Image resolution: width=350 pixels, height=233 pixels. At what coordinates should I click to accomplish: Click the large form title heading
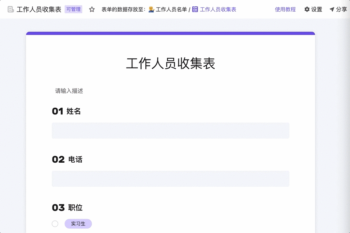click(x=171, y=63)
